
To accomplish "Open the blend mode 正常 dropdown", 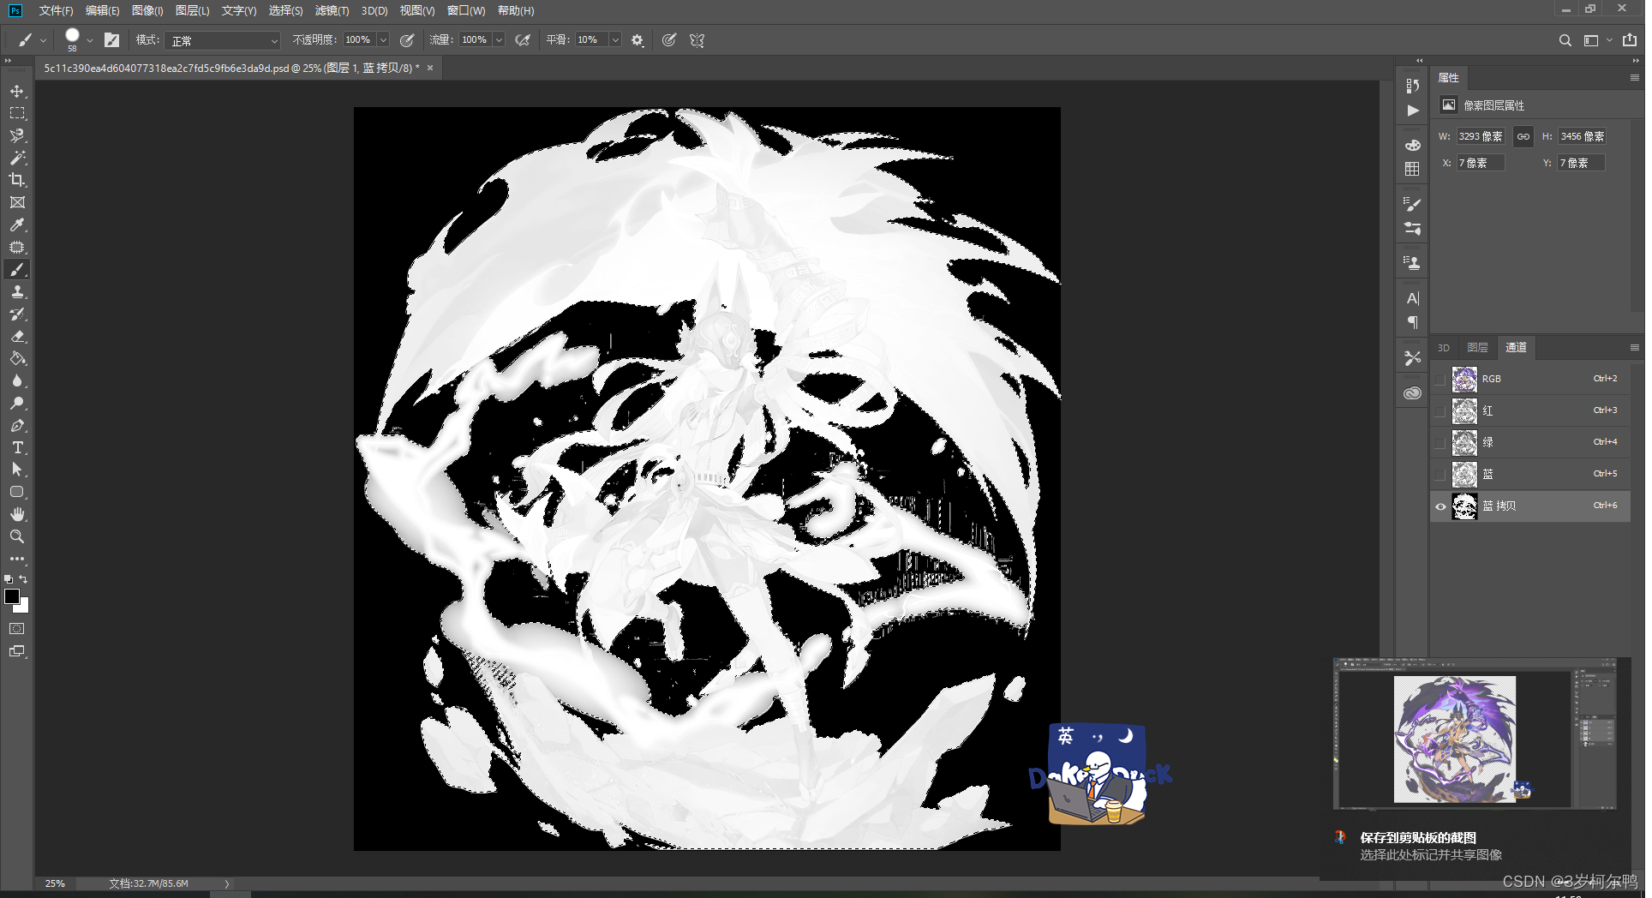I will tap(224, 40).
